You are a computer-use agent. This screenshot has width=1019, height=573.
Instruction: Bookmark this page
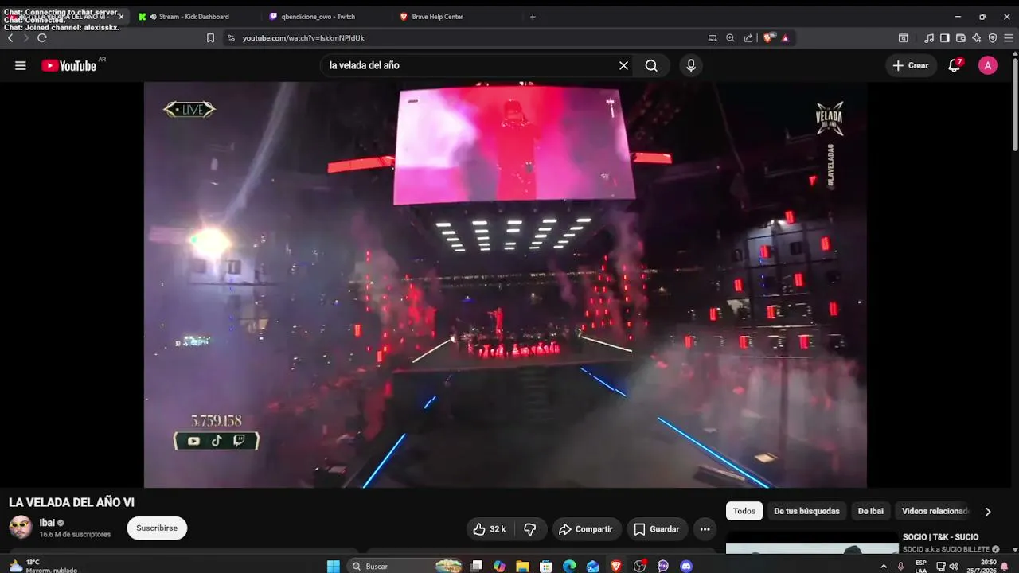pyautogui.click(x=210, y=37)
